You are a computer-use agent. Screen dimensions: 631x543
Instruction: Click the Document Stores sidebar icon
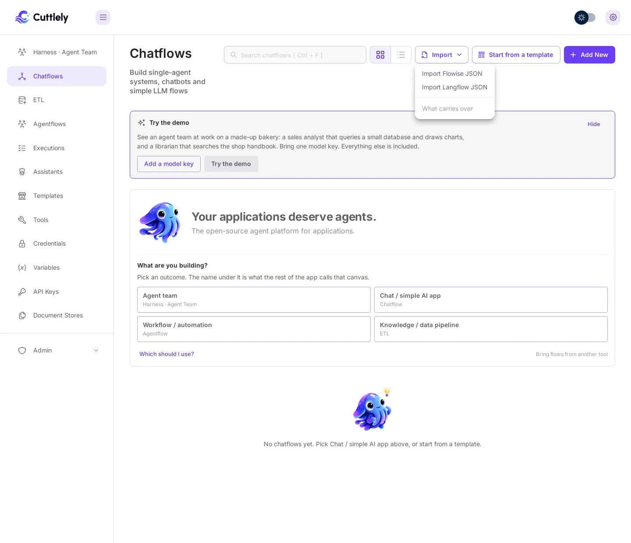tap(22, 315)
